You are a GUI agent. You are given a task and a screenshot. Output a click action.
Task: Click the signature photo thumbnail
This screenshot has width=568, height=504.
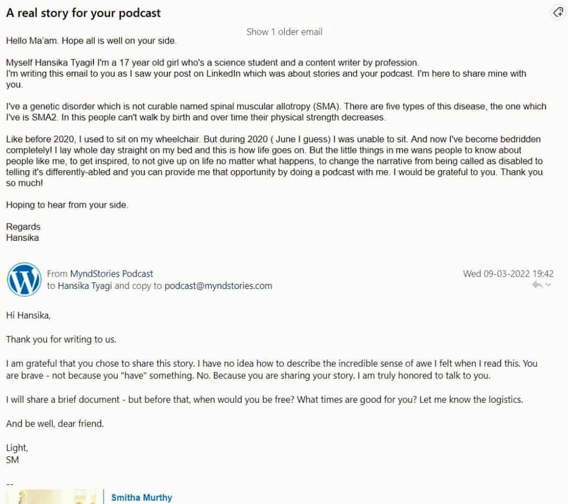pos(53,497)
